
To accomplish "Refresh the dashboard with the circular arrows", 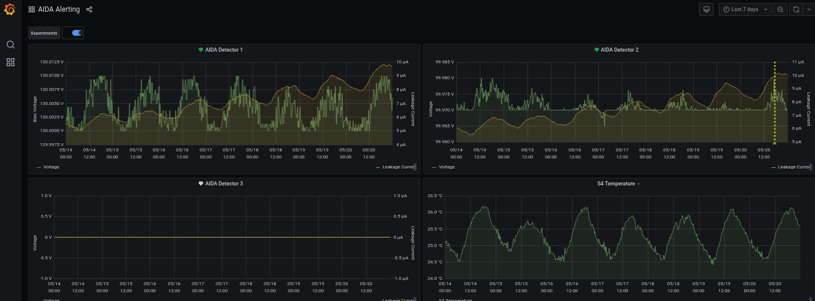I will point(796,9).
